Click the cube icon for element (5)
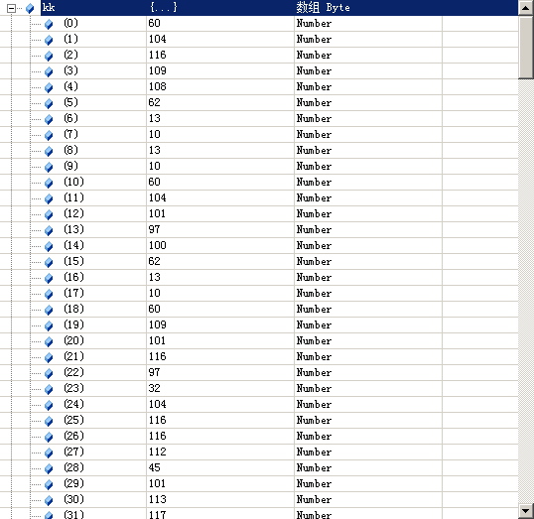The image size is (534, 519). pyautogui.click(x=49, y=103)
